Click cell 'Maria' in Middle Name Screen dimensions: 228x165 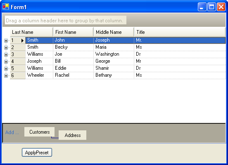(x=114, y=47)
